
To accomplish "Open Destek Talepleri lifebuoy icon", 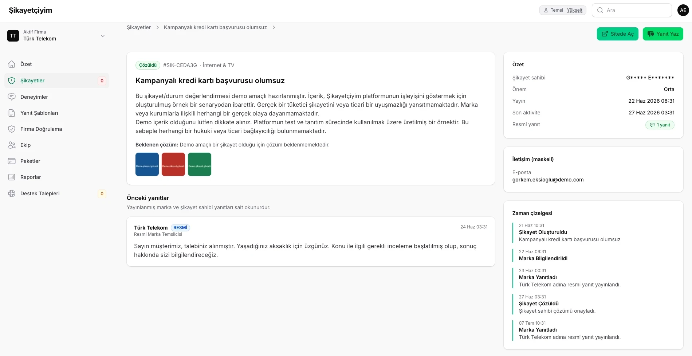I will (12, 193).
